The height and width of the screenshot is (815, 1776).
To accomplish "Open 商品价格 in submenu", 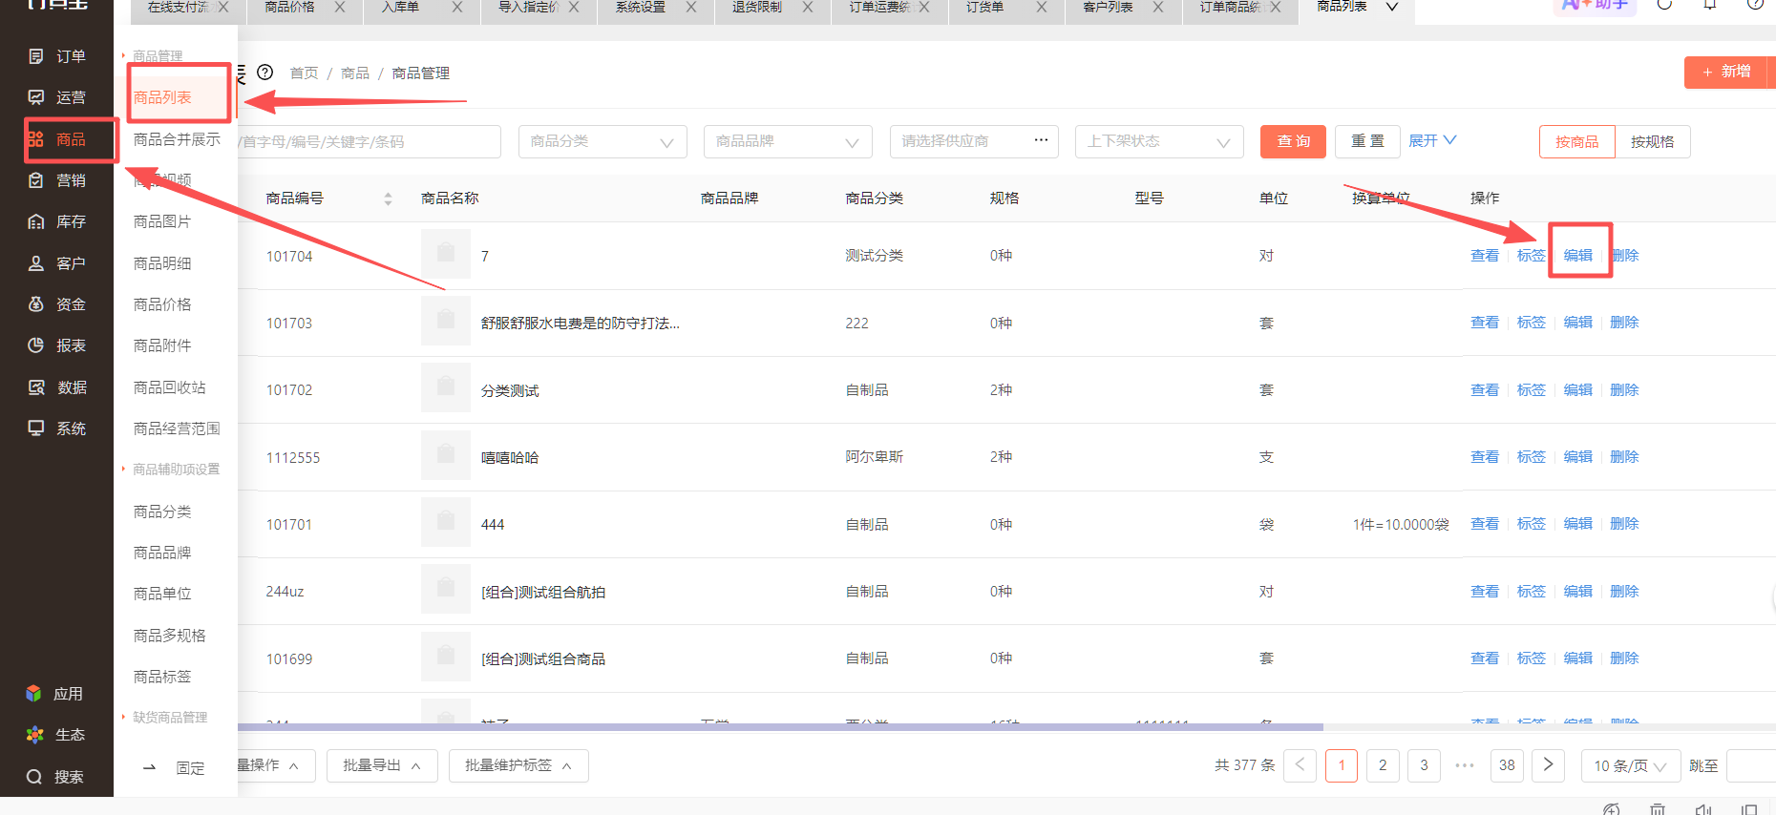I will click(x=162, y=304).
